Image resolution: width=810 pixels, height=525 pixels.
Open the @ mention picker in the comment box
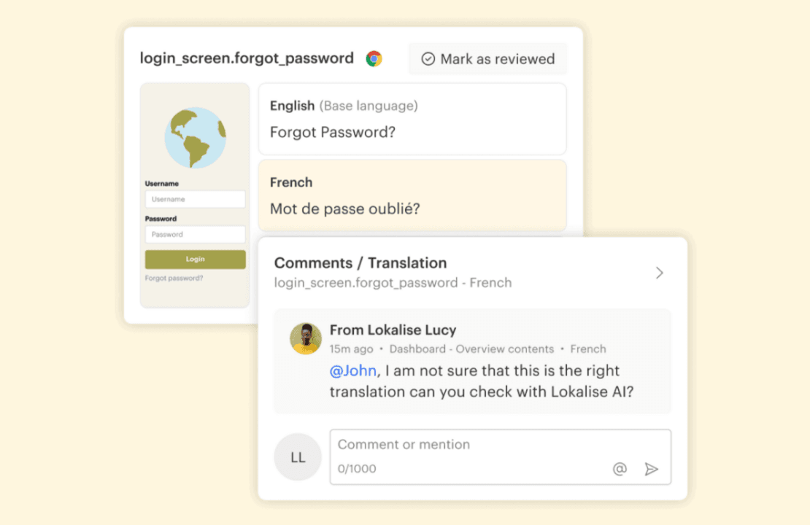pyautogui.click(x=620, y=469)
